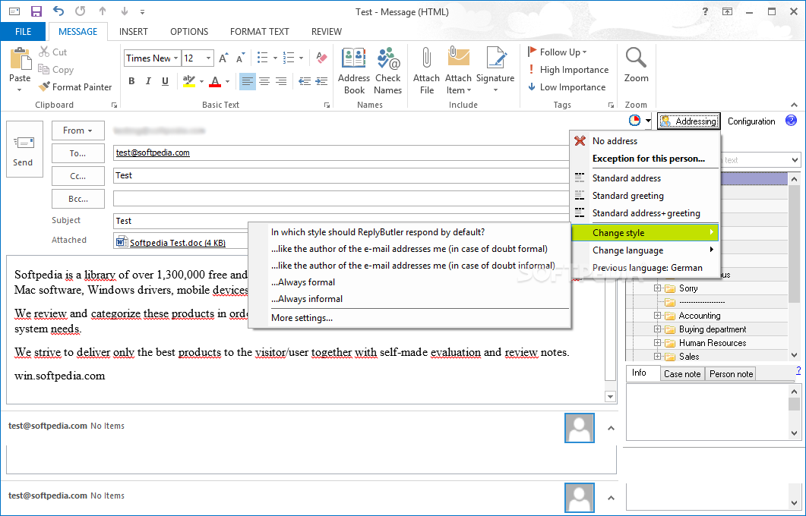Toggle underline formatting
Viewport: 806px width, 516px height.
[x=165, y=81]
